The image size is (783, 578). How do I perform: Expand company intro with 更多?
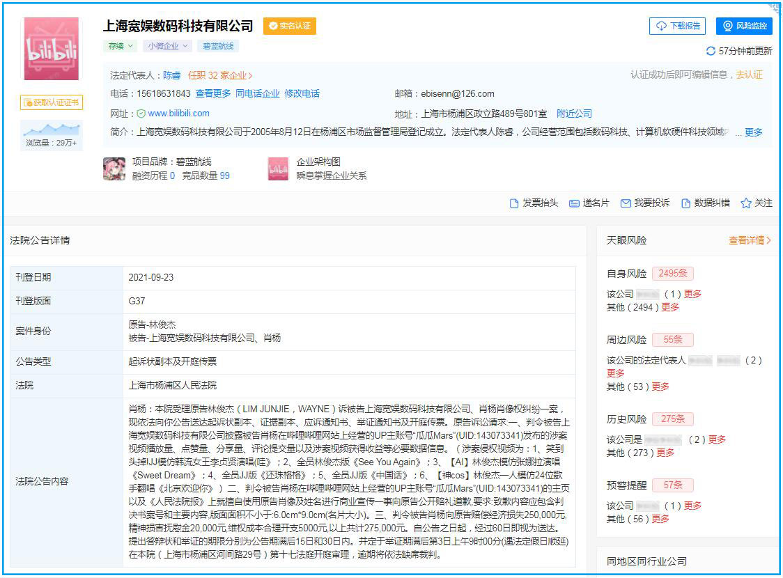(x=753, y=132)
